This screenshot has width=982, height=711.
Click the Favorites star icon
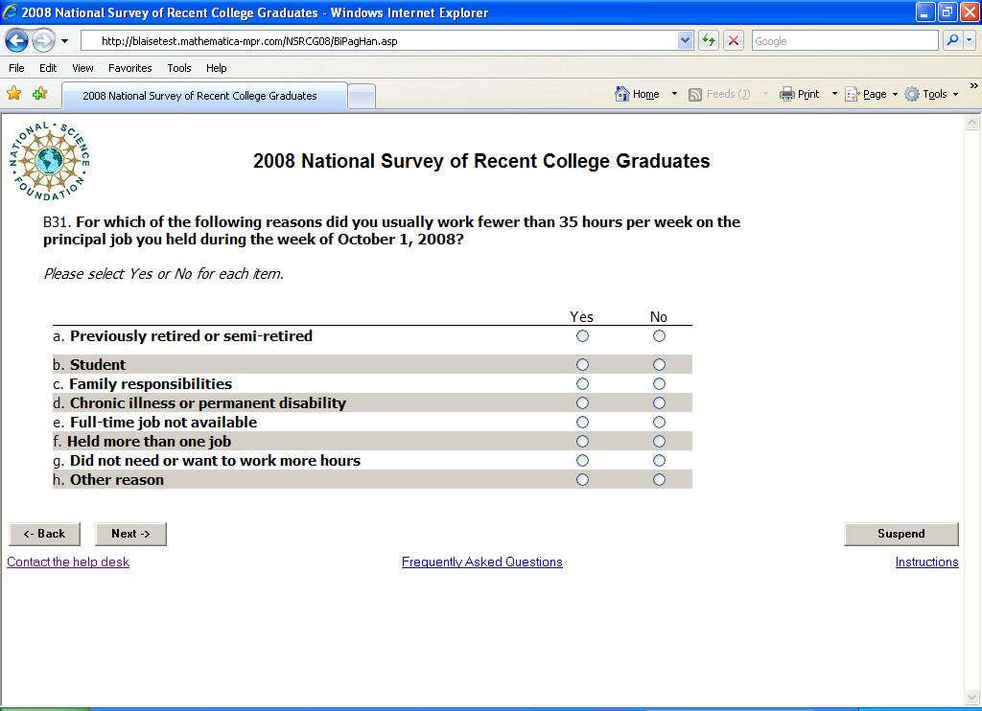14,94
